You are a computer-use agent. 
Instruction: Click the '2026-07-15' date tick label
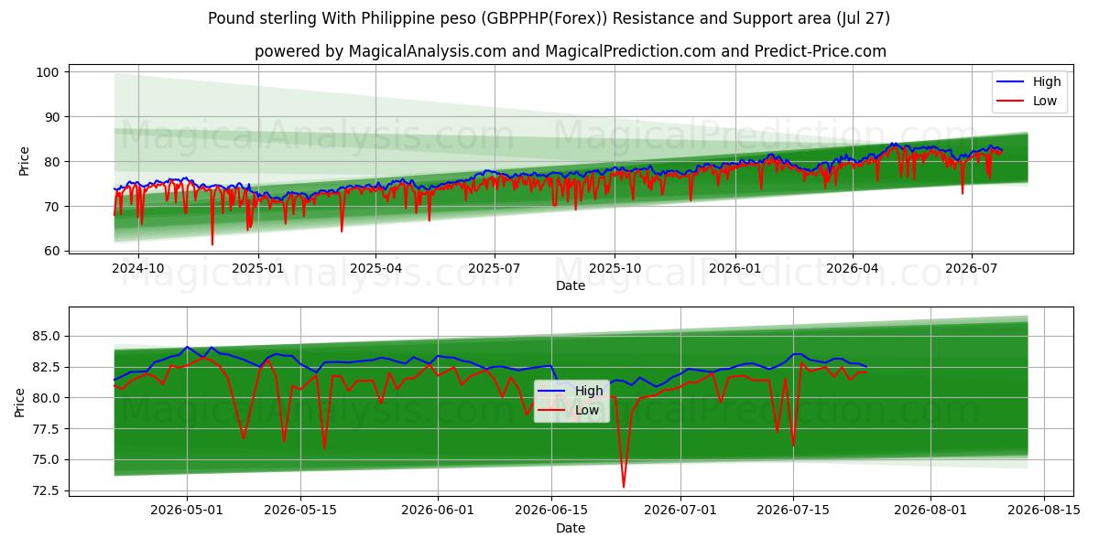[794, 509]
